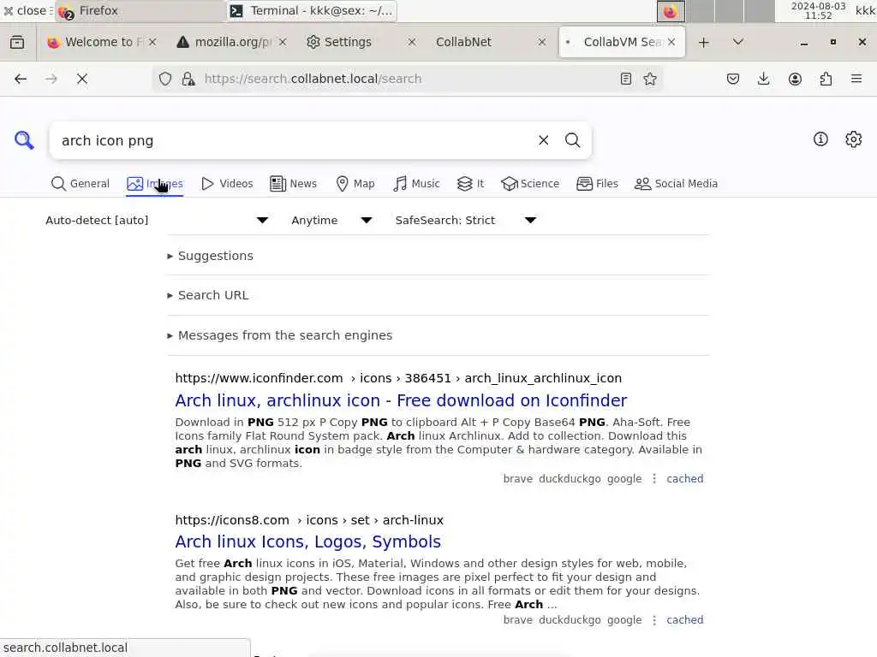Image resolution: width=877 pixels, height=657 pixels.
Task: List all tabs chevron
Action: pyautogui.click(x=738, y=42)
